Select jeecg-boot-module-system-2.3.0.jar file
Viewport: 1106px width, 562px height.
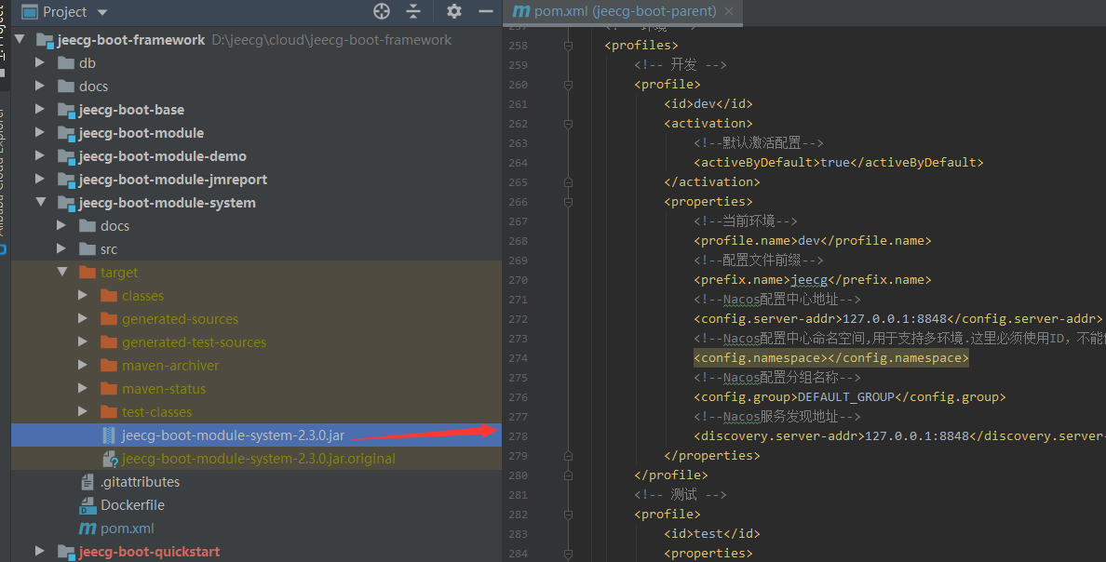tap(234, 435)
